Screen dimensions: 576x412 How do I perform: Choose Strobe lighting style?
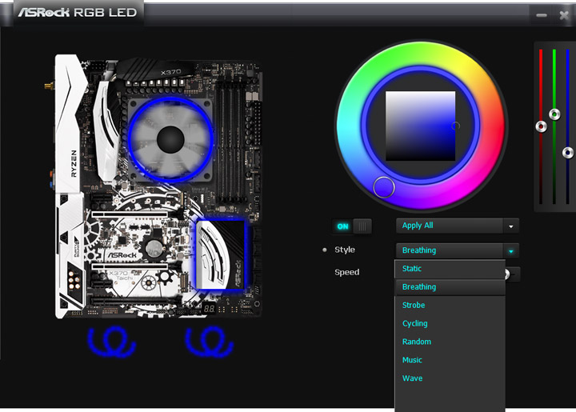click(x=450, y=306)
